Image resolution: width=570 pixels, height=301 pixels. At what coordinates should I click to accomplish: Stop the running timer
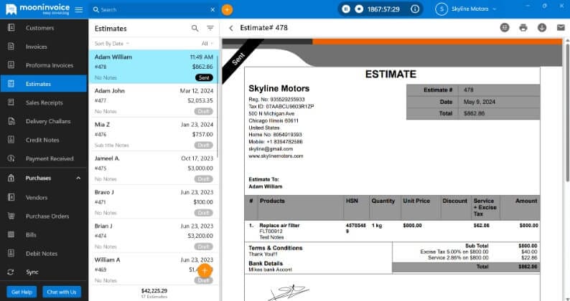(x=359, y=9)
